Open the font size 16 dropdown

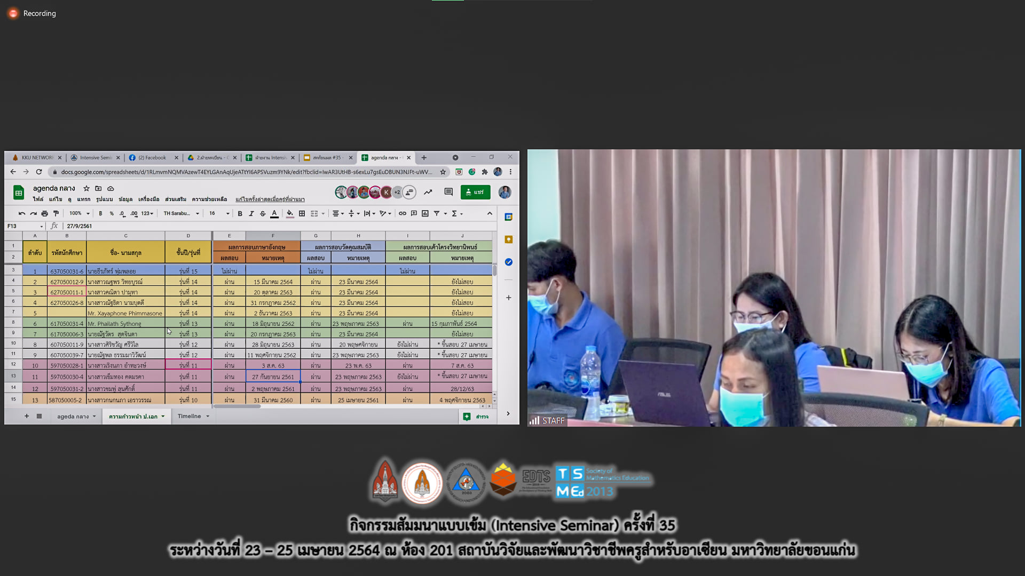pyautogui.click(x=219, y=213)
